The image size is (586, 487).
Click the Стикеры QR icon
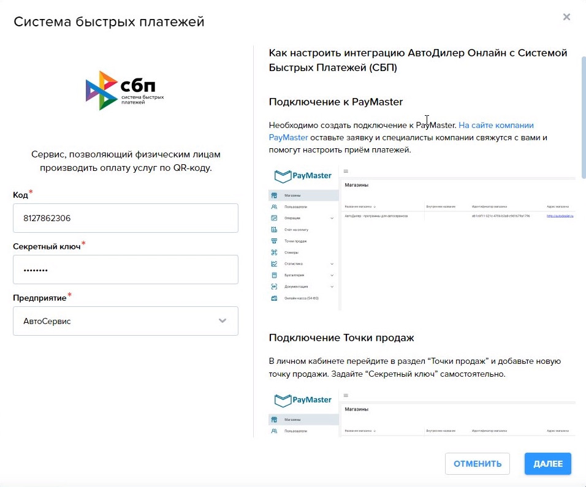[274, 252]
